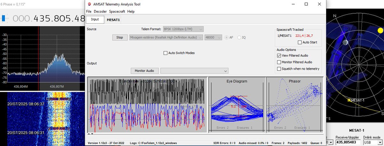Enable the Auto Switch Modes checkbox
The width and height of the screenshot is (384, 146).
tap(165, 53)
